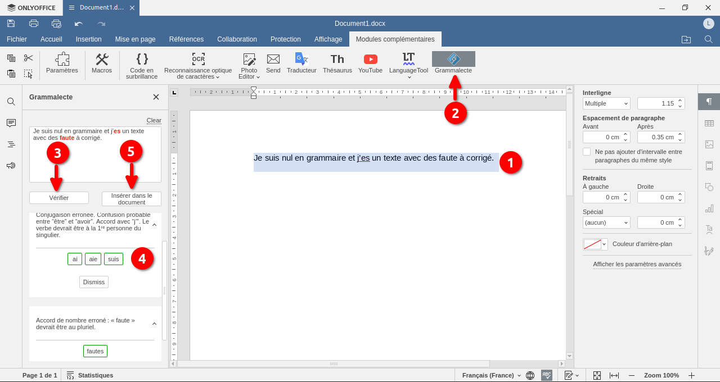Open the Thésaurus plugin
The image size is (720, 382).
coord(337,63)
